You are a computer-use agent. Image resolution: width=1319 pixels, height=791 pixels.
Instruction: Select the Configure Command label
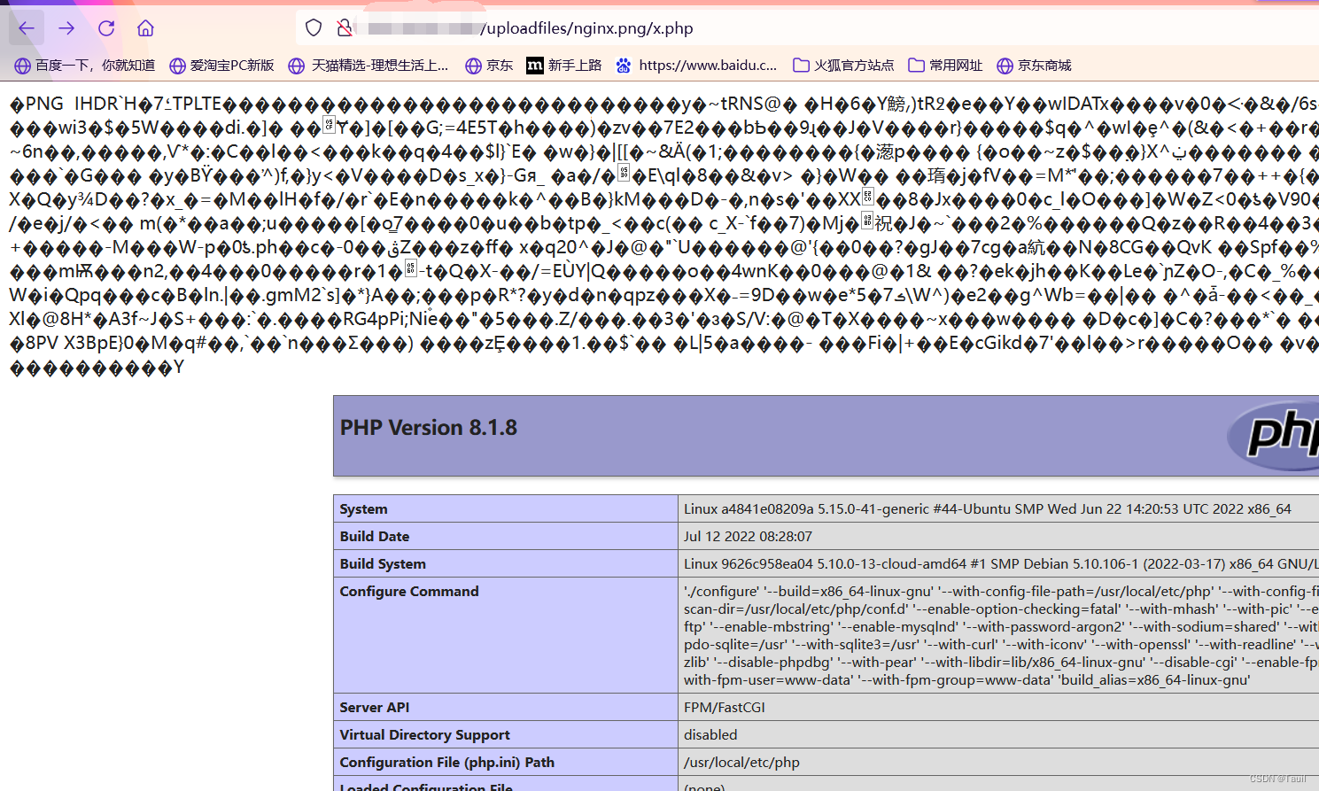coord(409,592)
